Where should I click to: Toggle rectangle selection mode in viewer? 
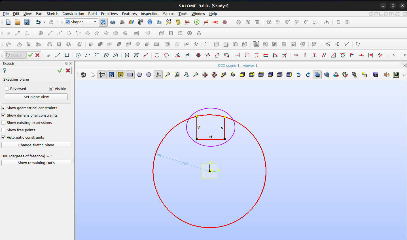(130, 75)
